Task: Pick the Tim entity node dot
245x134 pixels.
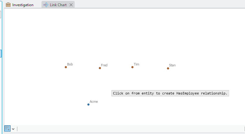Action: [x=132, y=67]
